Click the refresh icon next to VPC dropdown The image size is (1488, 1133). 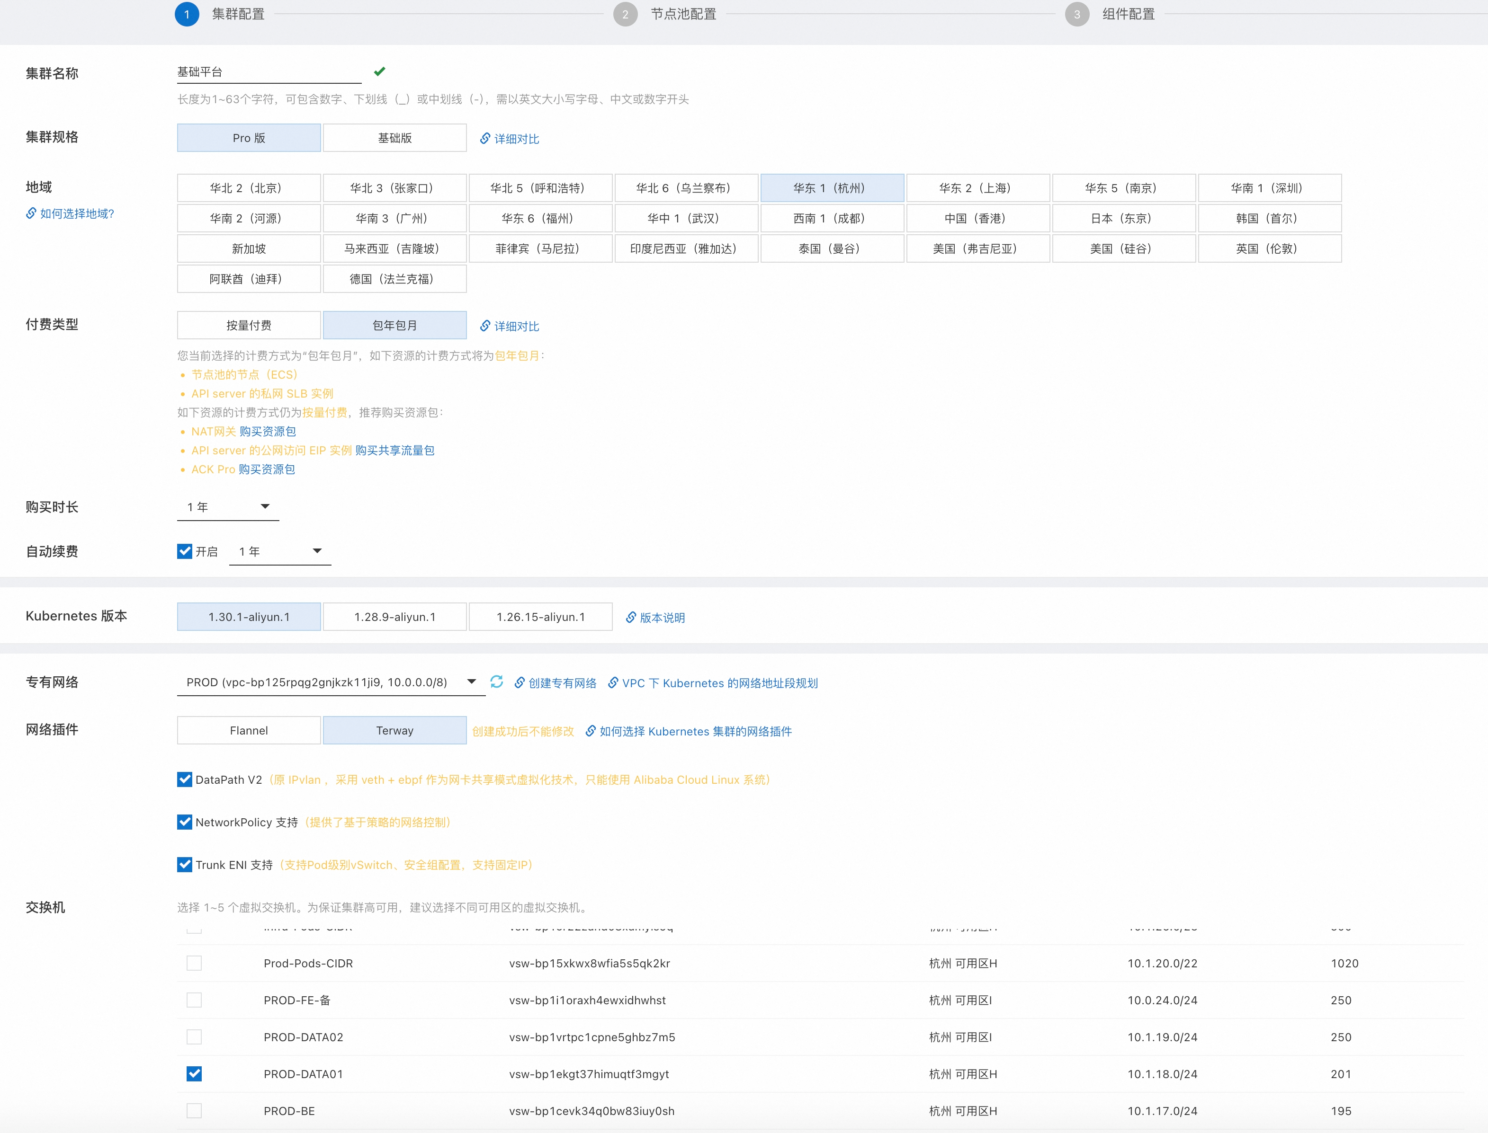click(497, 682)
